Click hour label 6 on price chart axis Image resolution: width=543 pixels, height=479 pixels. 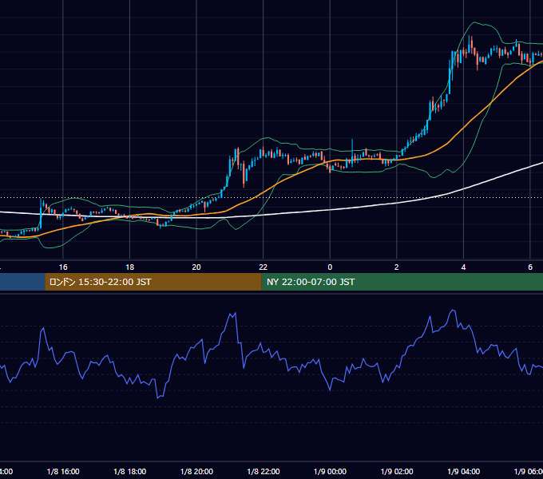[x=530, y=267]
